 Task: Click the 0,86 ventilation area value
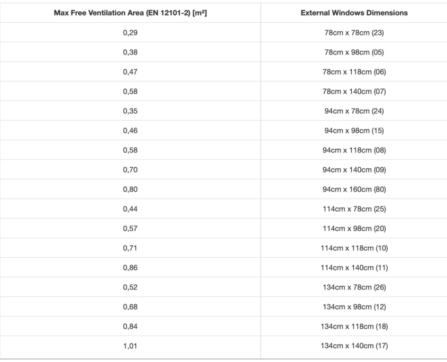130,268
